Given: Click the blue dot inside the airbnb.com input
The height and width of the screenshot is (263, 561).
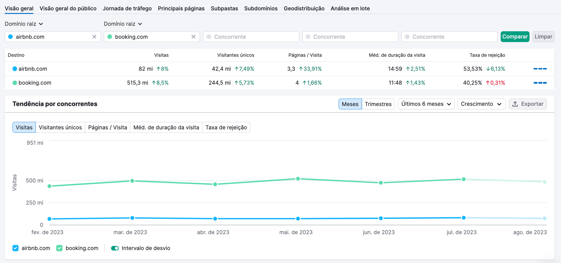Looking at the screenshot, I should pos(11,36).
